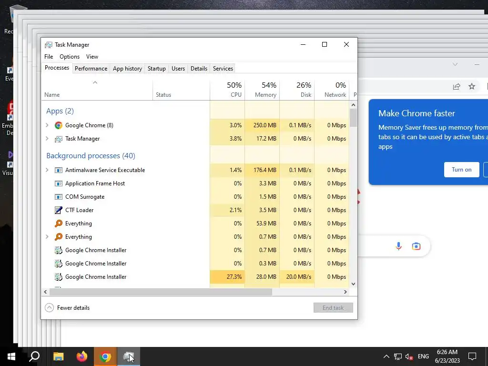This screenshot has width=488, height=366.
Task: Show hidden system tray icons
Action: click(386, 356)
